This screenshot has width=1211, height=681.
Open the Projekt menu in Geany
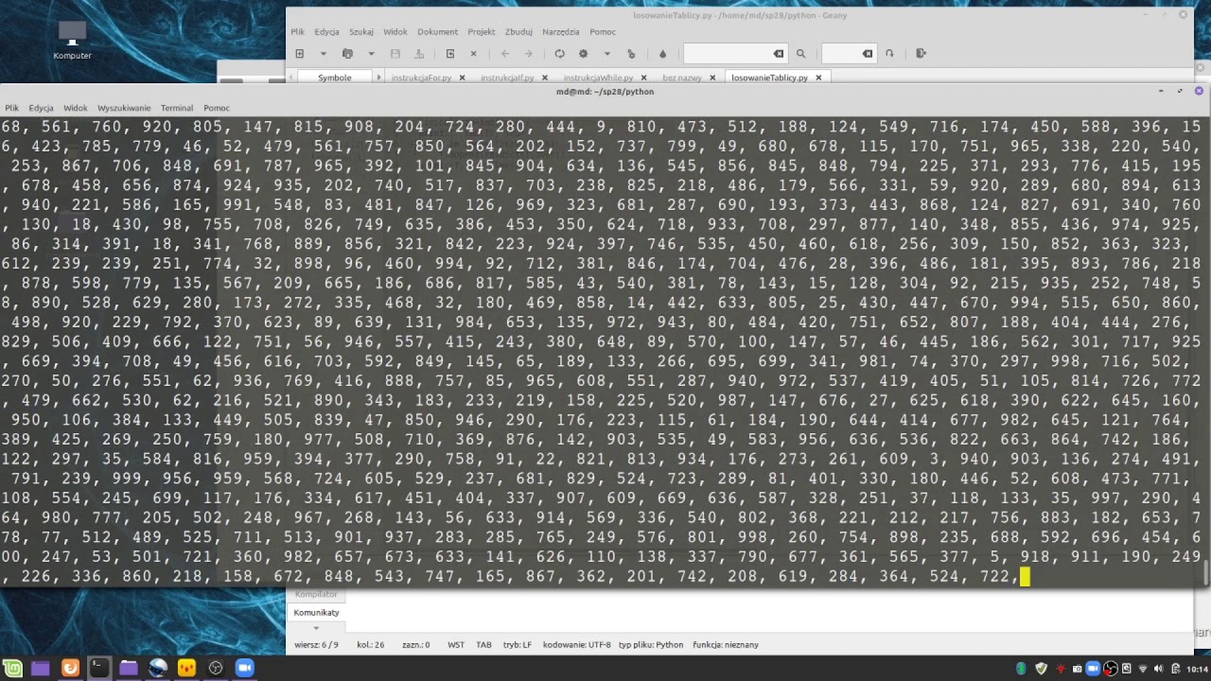coord(481,31)
